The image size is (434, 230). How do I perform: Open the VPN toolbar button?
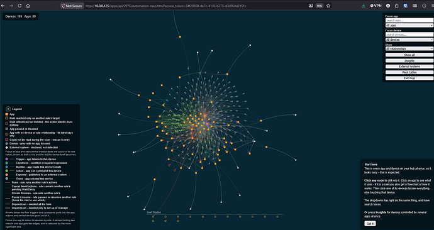click(x=376, y=6)
